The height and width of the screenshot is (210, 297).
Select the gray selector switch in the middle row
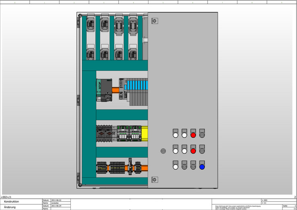point(202,151)
